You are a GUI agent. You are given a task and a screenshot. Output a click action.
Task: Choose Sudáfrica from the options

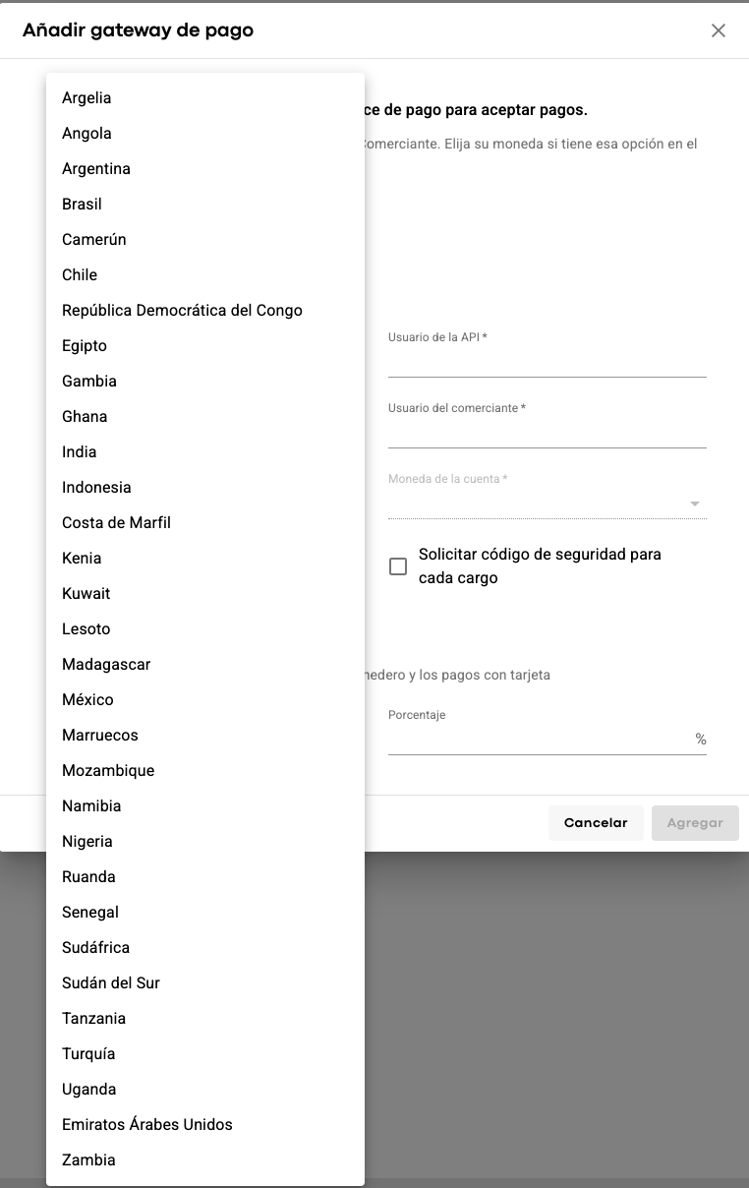95,947
